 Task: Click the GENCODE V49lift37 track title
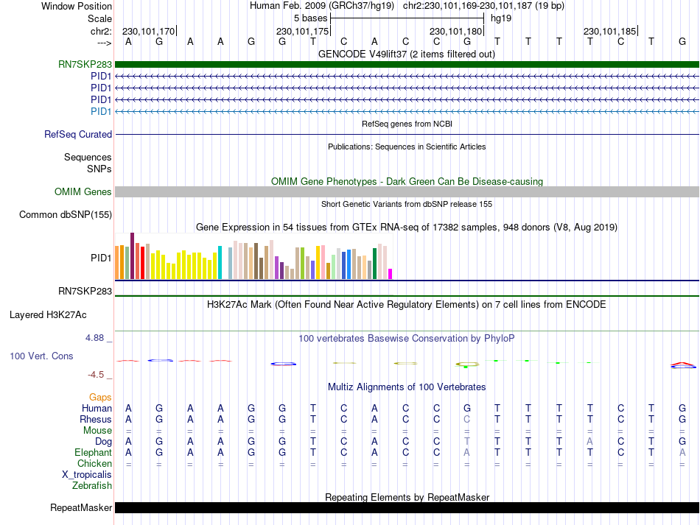click(407, 54)
